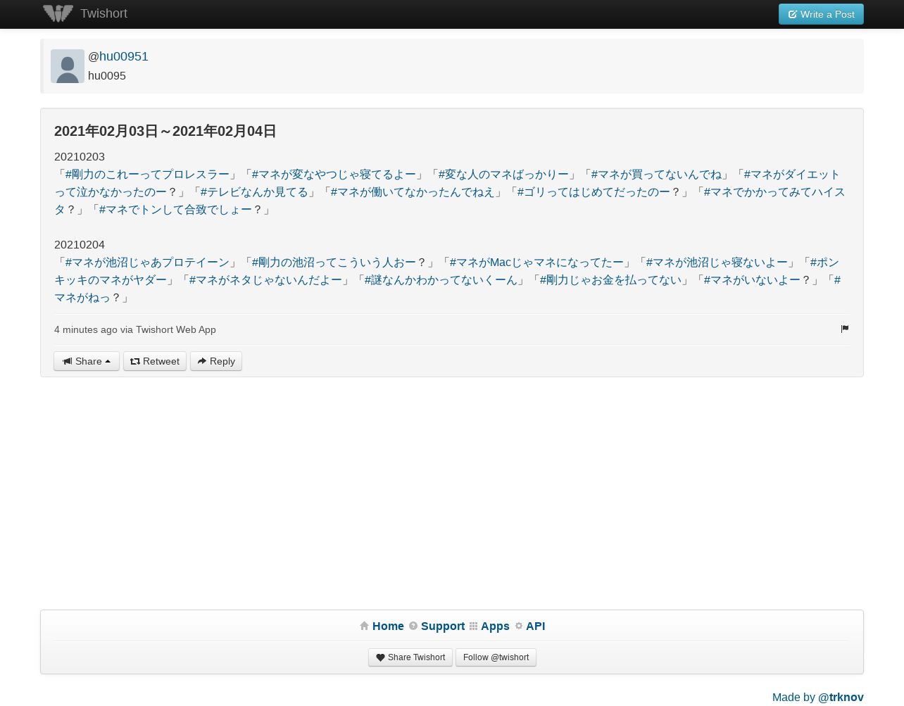The image size is (904, 706).
Task: Click the '4 minutes ago via Twishort Web App' text
Action: (135, 329)
